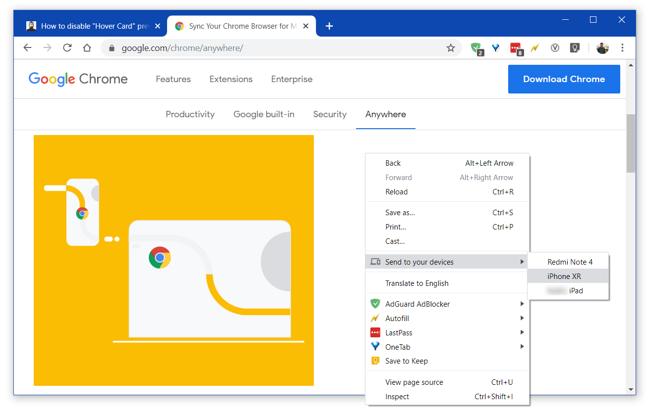Image resolution: width=649 pixels, height=415 pixels.
Task: Open the OneTab extension icon in toolbar
Action: (x=496, y=48)
